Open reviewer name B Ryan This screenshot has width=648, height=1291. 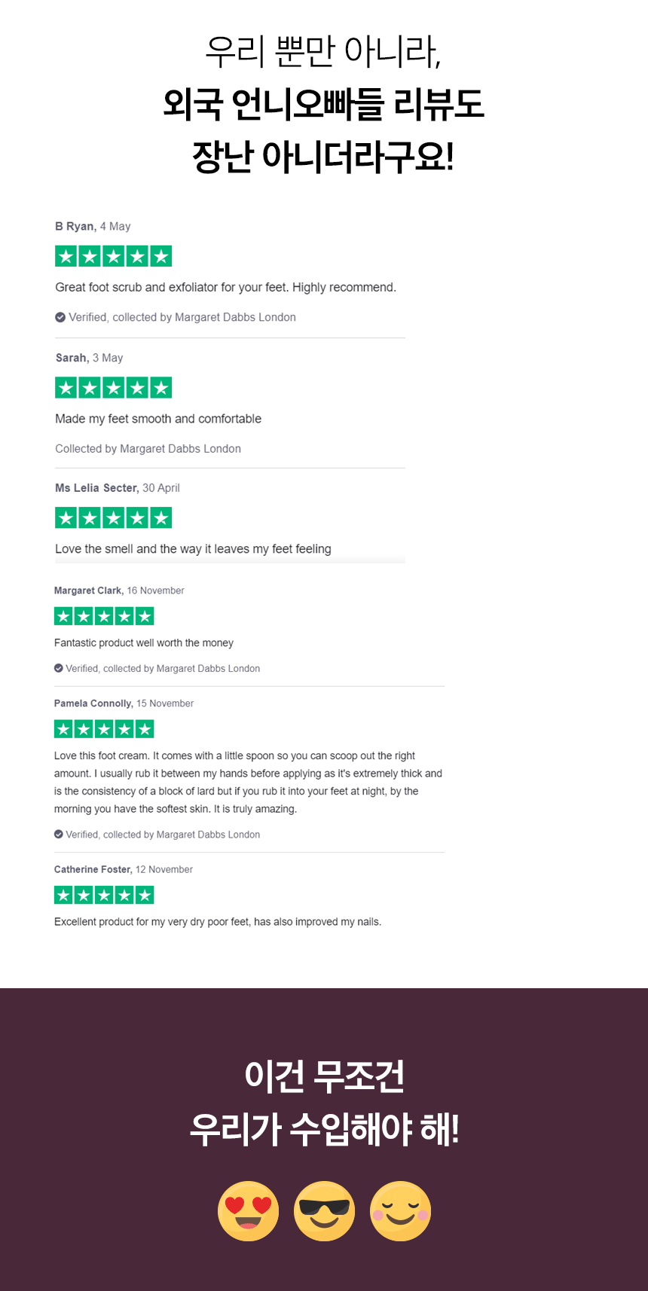coord(75,227)
